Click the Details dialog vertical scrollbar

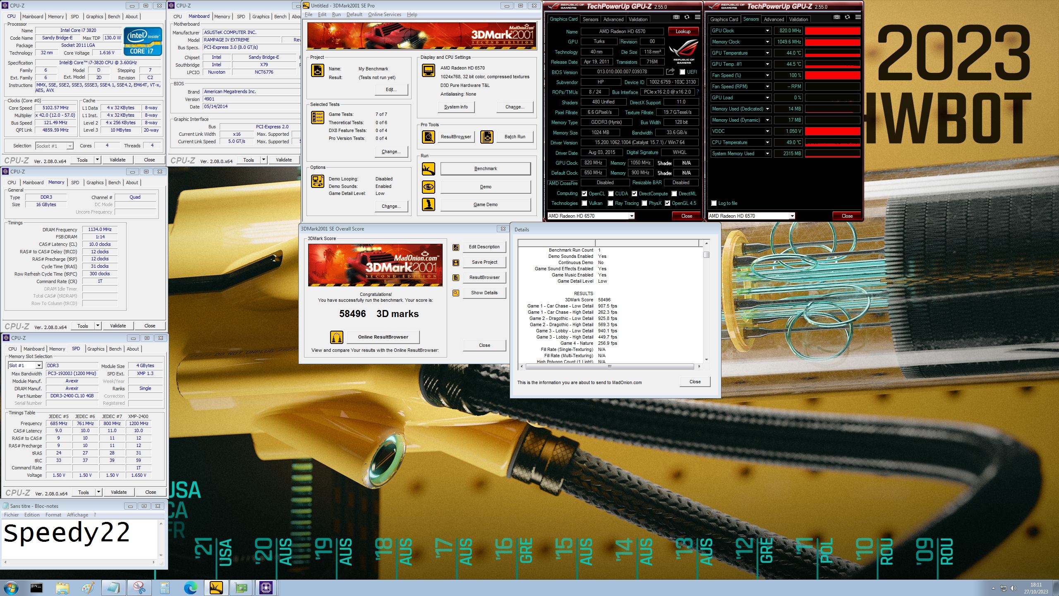pos(707,301)
